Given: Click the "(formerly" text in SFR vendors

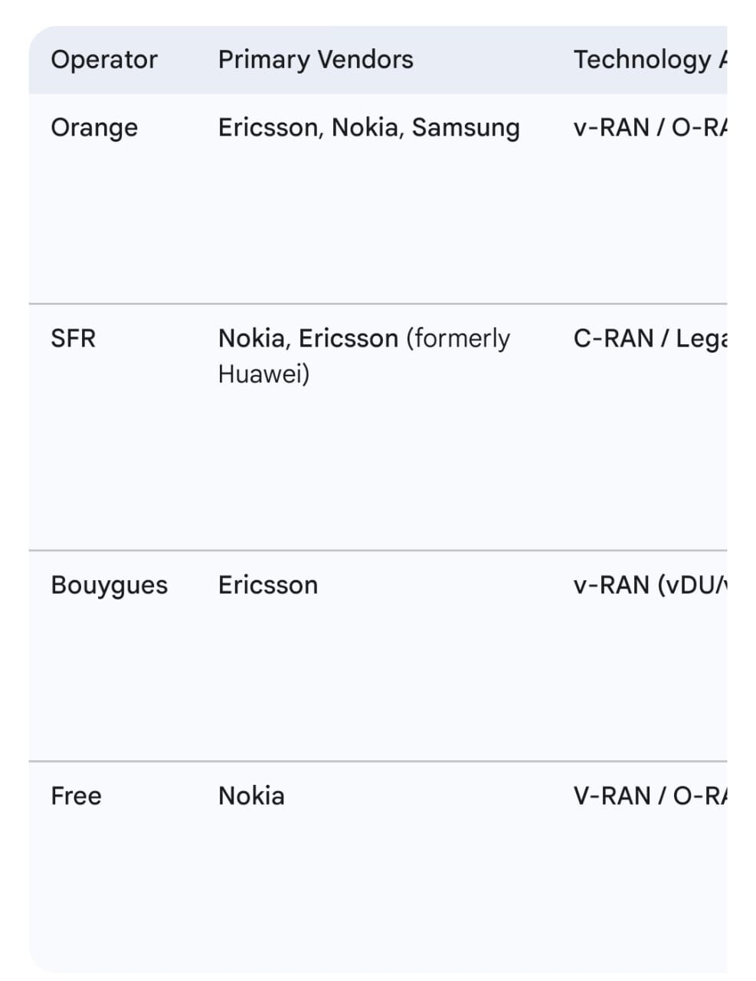Looking at the screenshot, I should click(458, 338).
